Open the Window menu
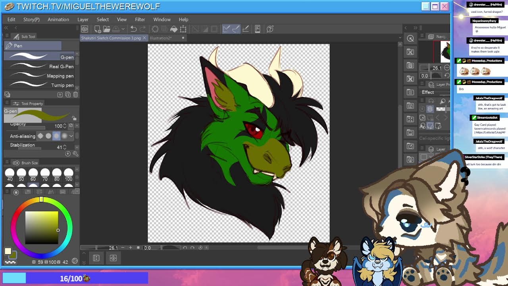This screenshot has width=508, height=286. [x=162, y=19]
